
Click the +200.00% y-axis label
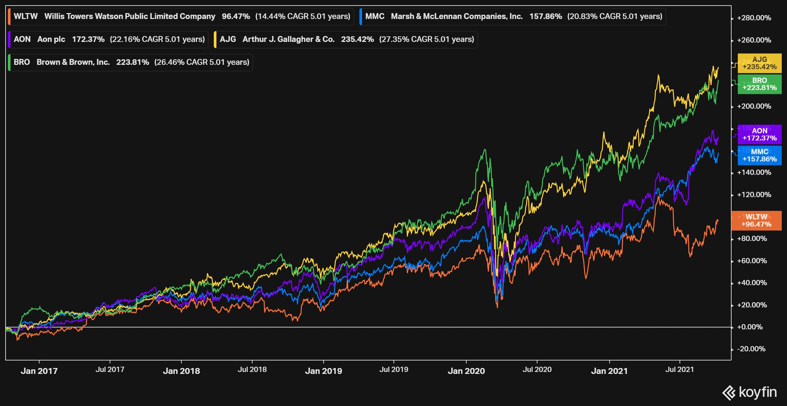pyautogui.click(x=754, y=106)
